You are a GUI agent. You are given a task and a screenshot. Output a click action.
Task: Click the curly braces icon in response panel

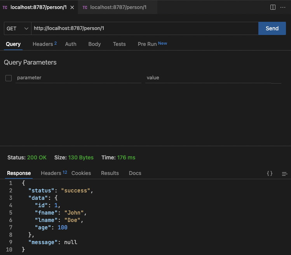click(270, 173)
